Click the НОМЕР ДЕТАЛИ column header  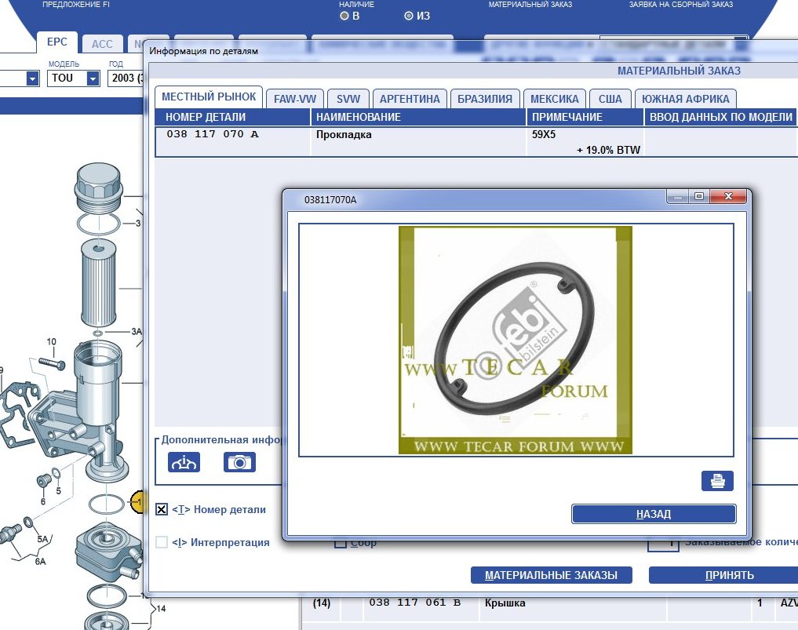pyautogui.click(x=232, y=117)
